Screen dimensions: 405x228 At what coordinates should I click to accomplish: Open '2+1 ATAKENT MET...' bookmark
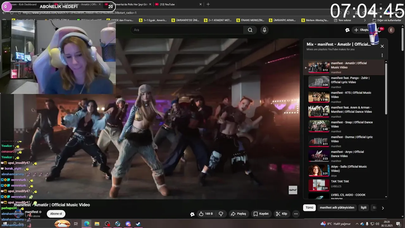click(x=218, y=20)
